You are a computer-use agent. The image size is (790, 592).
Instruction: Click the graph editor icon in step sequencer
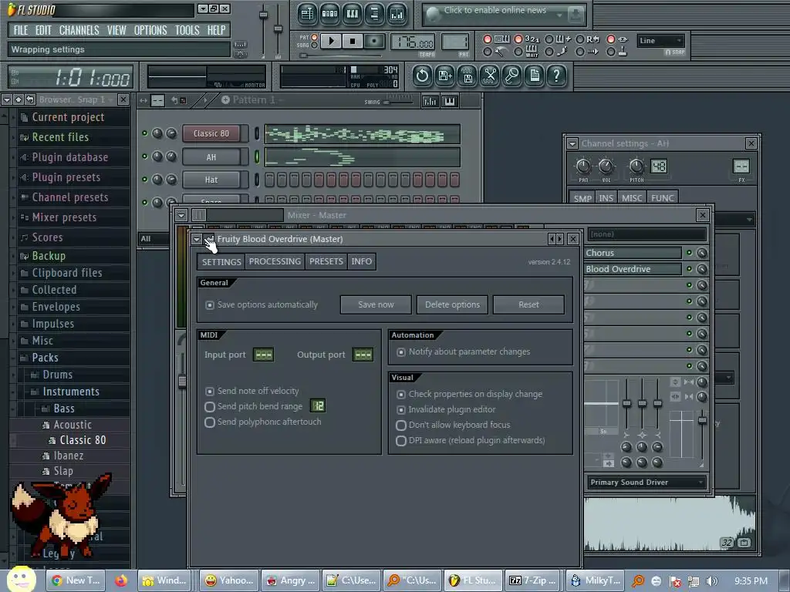point(430,101)
